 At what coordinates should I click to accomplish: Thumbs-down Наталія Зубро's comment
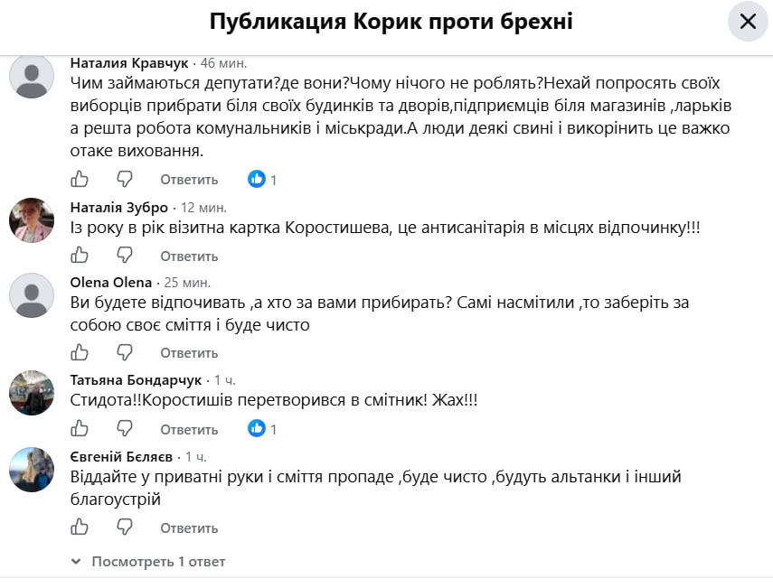tap(124, 256)
